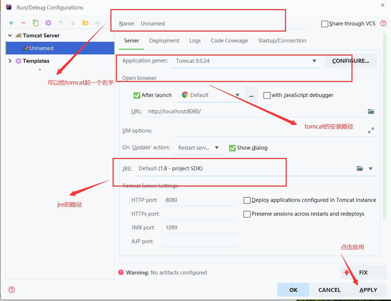Click the vertical scrollbar on right
Screen dimensions: 391x301
(385, 126)
